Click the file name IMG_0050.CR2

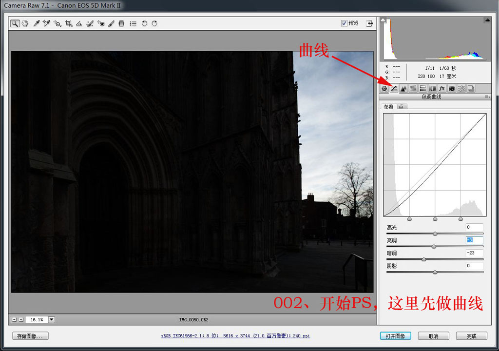pos(193,319)
